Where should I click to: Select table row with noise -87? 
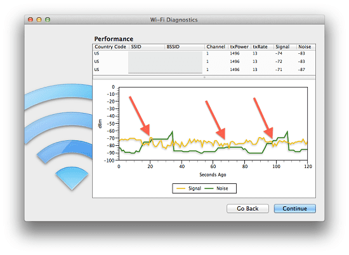point(204,70)
